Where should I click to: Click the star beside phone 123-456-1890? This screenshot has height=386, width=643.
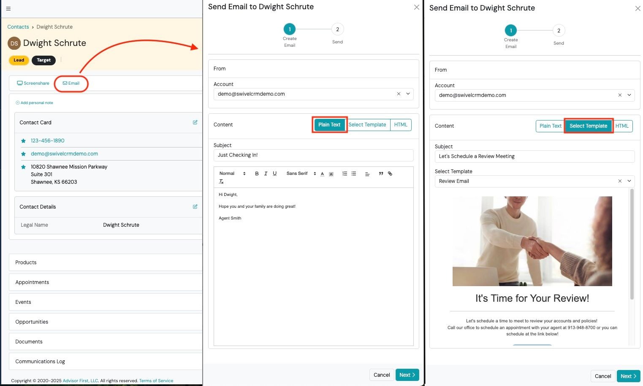click(x=23, y=141)
